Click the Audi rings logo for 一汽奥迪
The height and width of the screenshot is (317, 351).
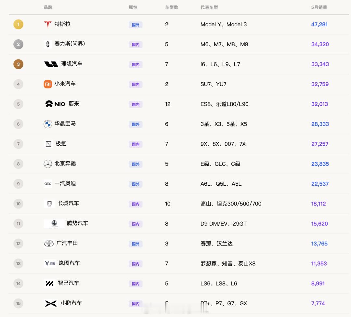point(48,184)
